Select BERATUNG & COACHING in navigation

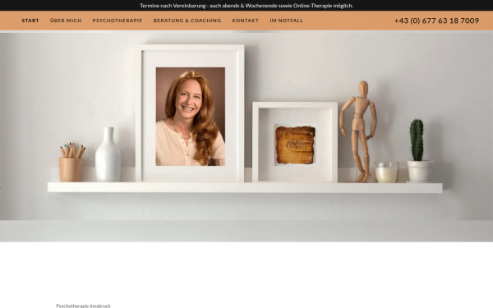pyautogui.click(x=187, y=21)
